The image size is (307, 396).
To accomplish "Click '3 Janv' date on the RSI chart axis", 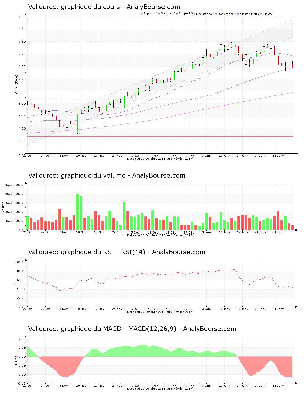I will tap(207, 309).
